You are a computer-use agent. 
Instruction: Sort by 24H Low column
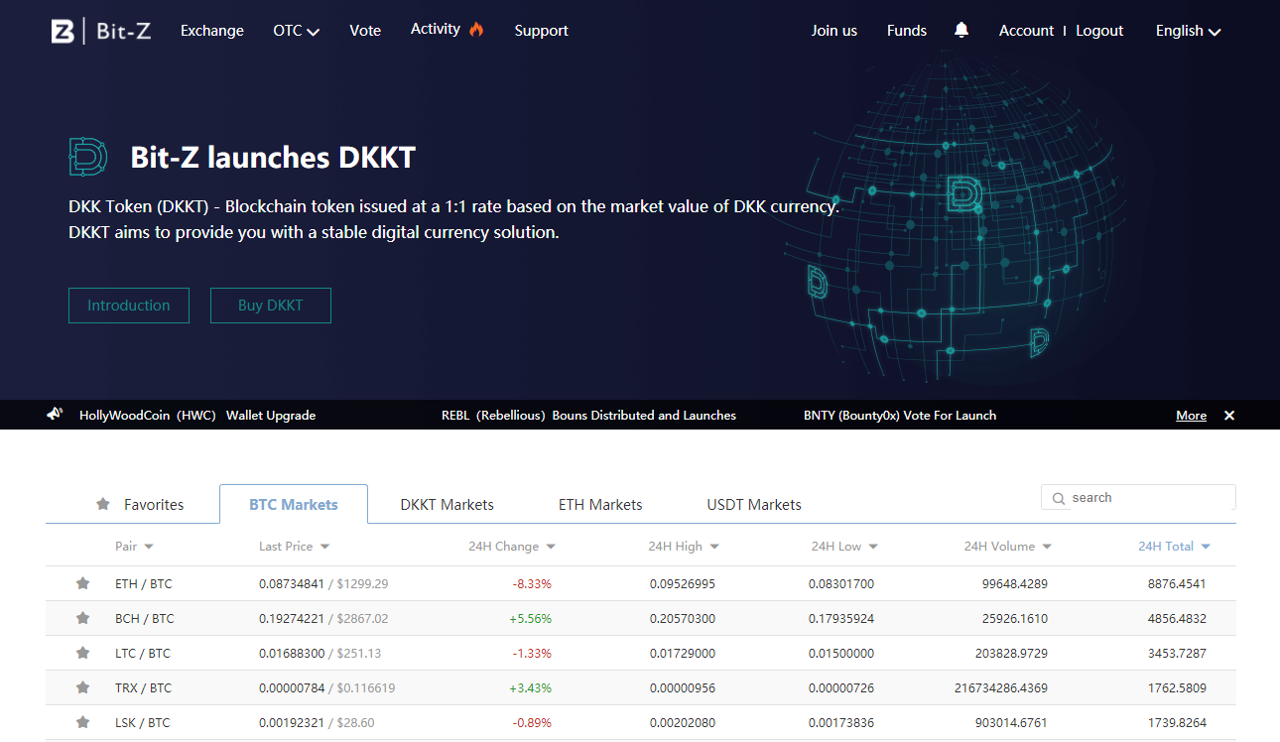pos(844,547)
